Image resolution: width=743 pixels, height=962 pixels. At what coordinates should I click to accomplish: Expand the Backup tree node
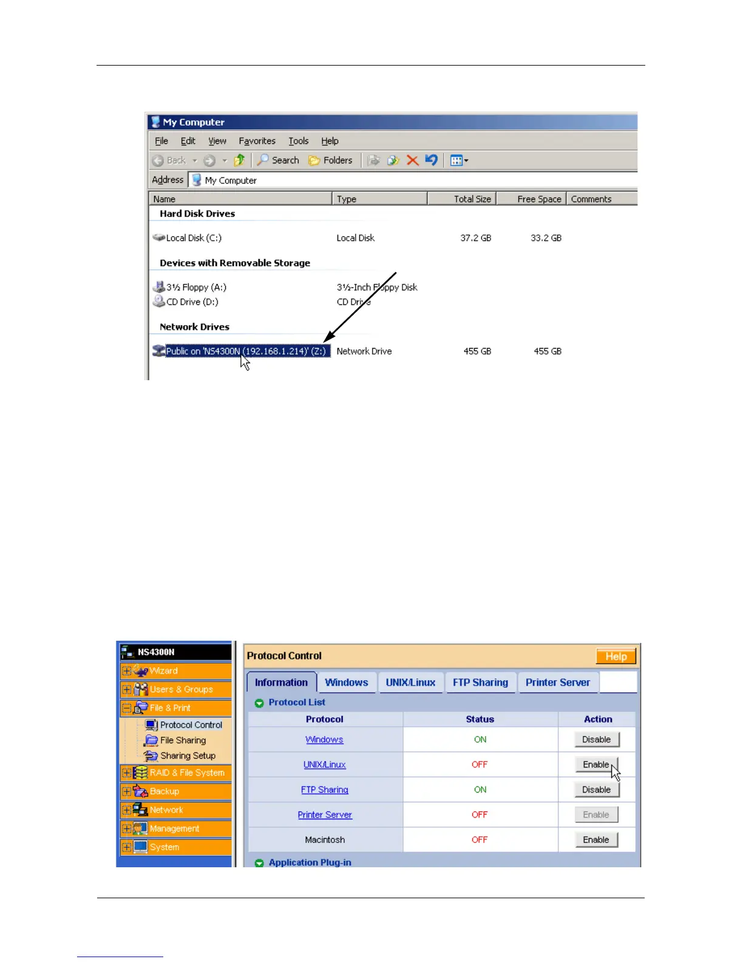pyautogui.click(x=126, y=791)
